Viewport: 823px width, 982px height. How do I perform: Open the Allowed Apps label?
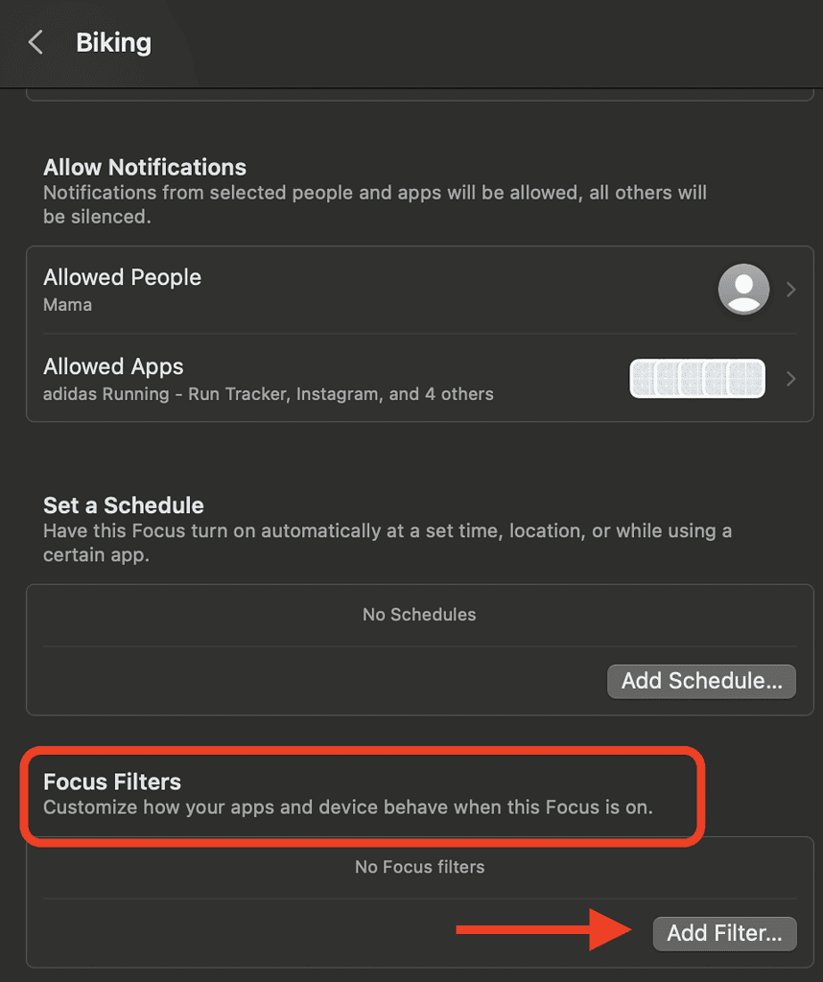(x=113, y=366)
